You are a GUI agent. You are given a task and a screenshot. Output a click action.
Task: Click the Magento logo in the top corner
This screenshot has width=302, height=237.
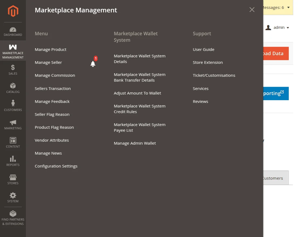pyautogui.click(x=13, y=11)
